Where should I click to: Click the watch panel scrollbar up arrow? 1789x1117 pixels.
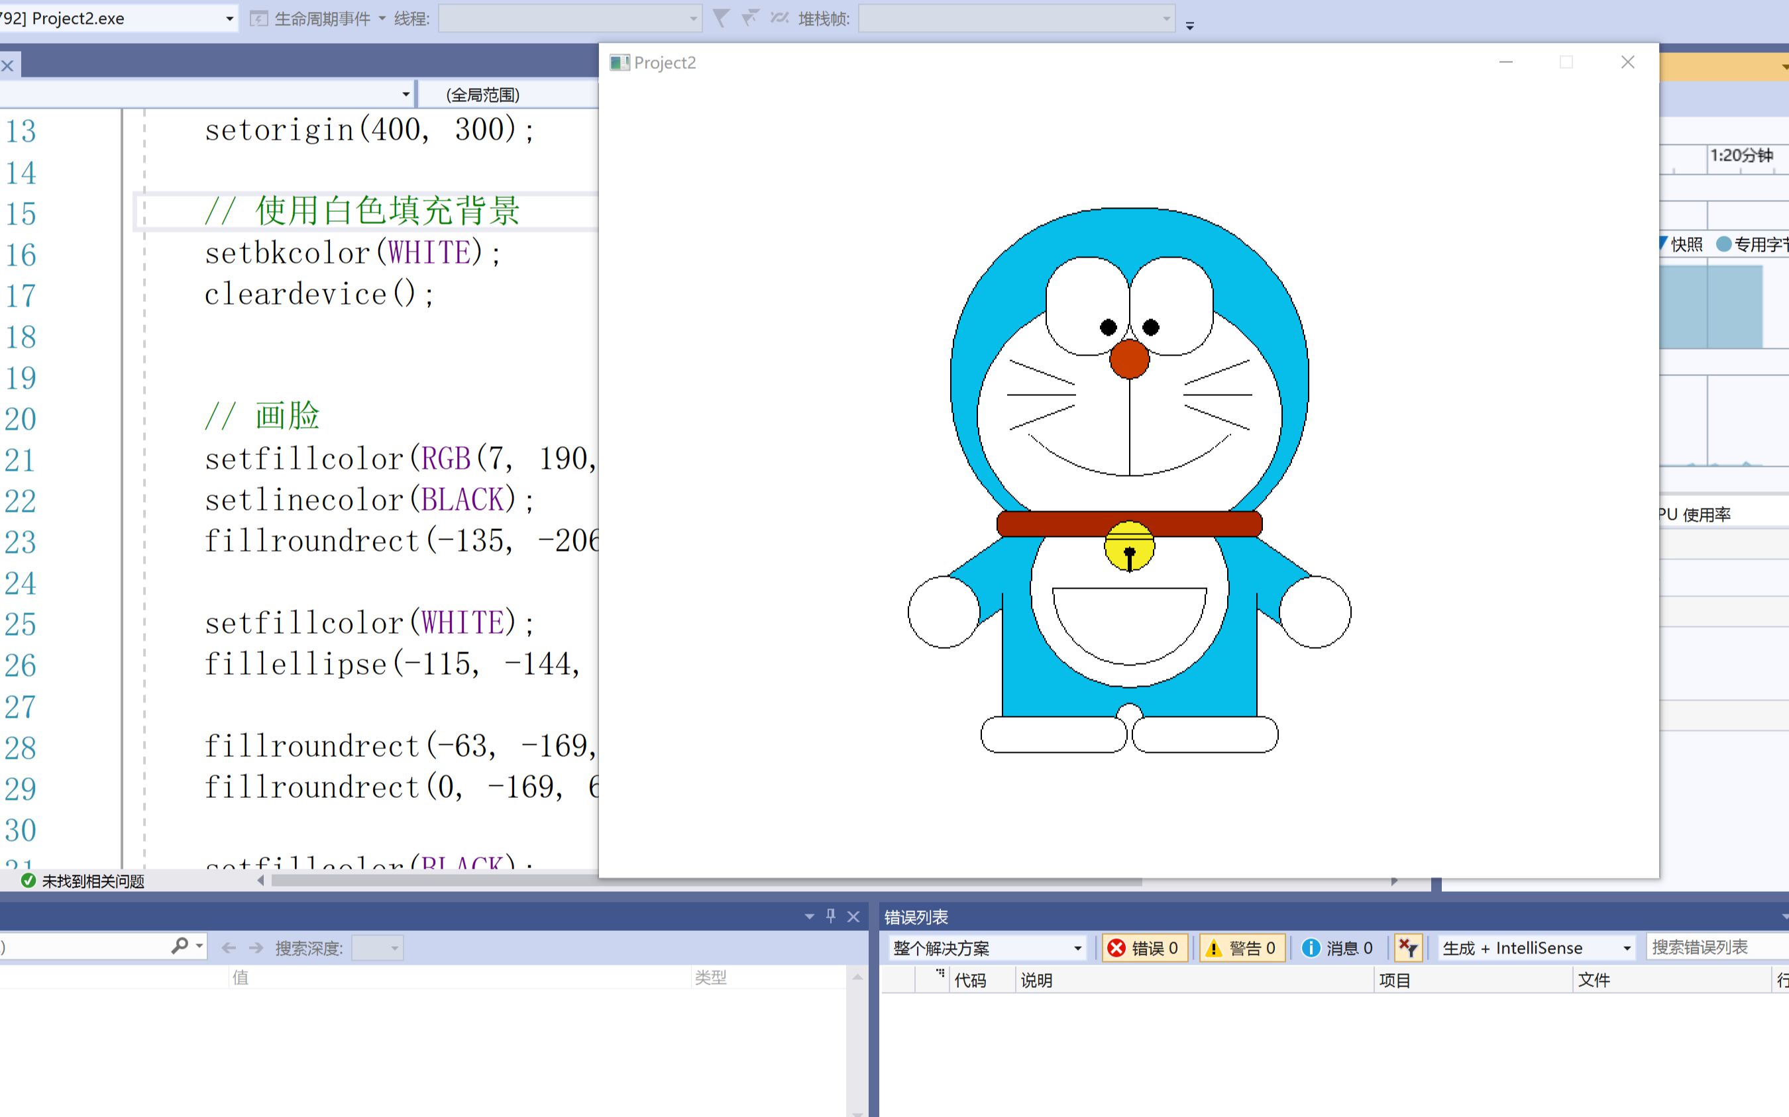tap(857, 977)
